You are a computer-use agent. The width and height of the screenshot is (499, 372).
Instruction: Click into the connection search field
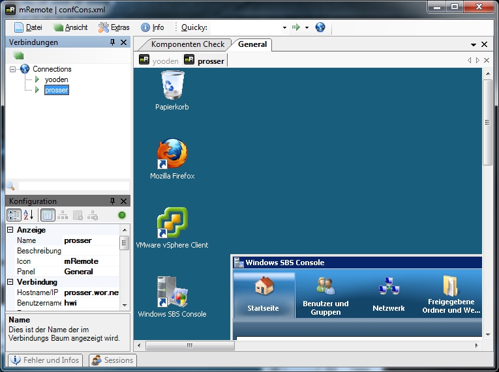tap(74, 186)
